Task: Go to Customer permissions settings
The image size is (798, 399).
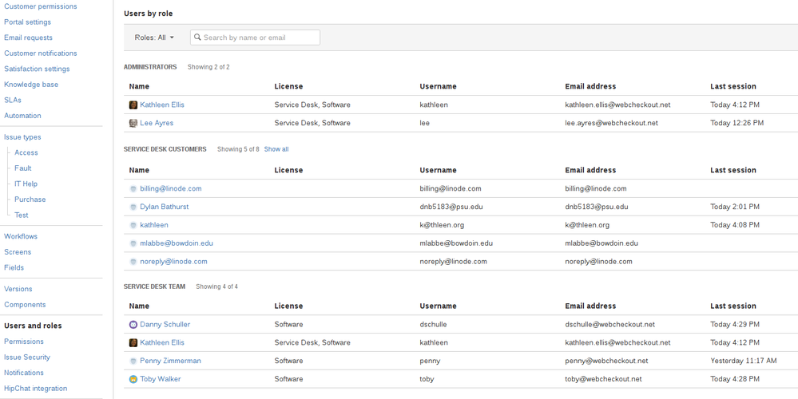Action: (x=41, y=6)
